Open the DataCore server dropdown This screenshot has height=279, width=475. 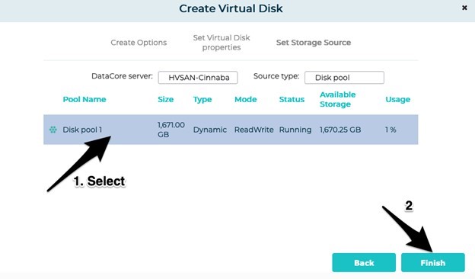coord(198,77)
